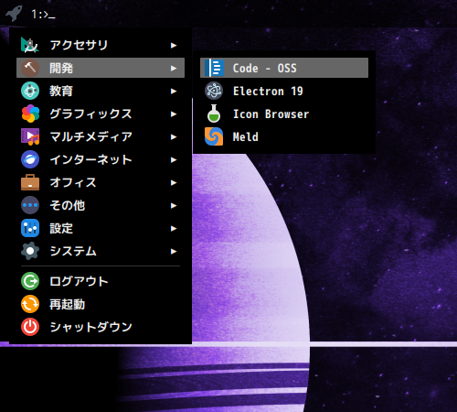Image resolution: width=457 pixels, height=412 pixels.
Task: Click the Icon Browser flask icon
Action: coord(214,114)
